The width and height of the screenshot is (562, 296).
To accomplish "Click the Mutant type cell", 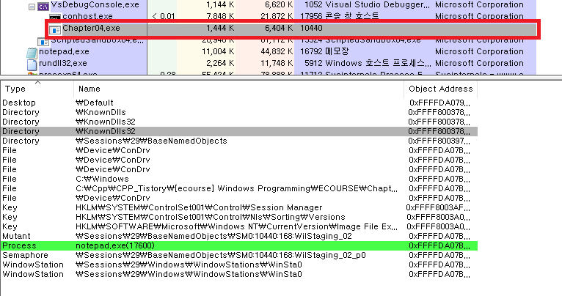I will (16, 236).
